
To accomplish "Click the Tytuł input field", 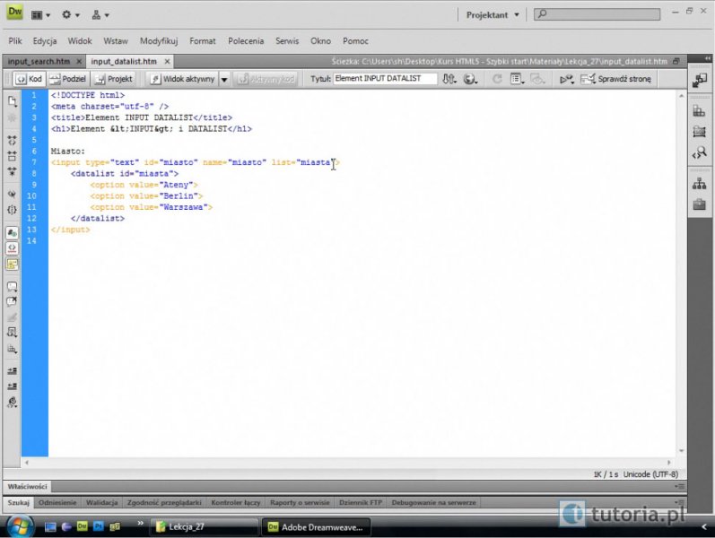I will pos(385,79).
